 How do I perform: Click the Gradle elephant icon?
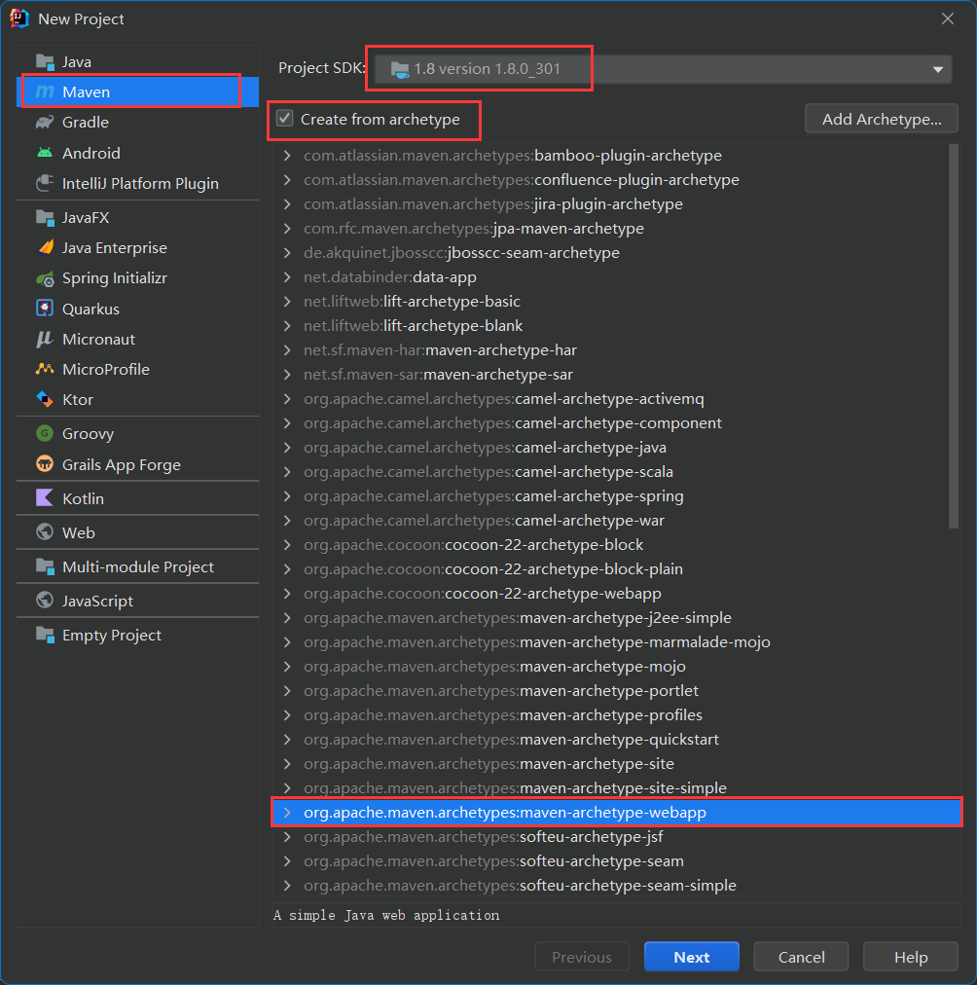pyautogui.click(x=45, y=123)
